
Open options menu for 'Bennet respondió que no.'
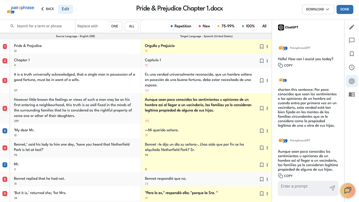click(267, 179)
